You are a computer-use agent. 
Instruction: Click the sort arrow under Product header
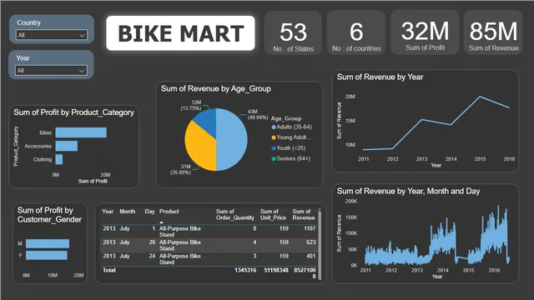click(x=161, y=222)
